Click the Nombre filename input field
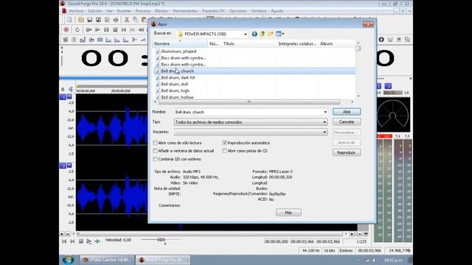 tap(249, 112)
